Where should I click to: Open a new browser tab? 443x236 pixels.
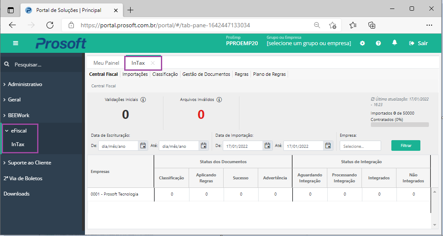tap(130, 10)
